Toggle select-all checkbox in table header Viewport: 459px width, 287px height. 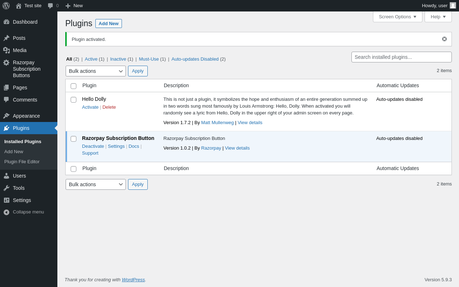point(74,86)
